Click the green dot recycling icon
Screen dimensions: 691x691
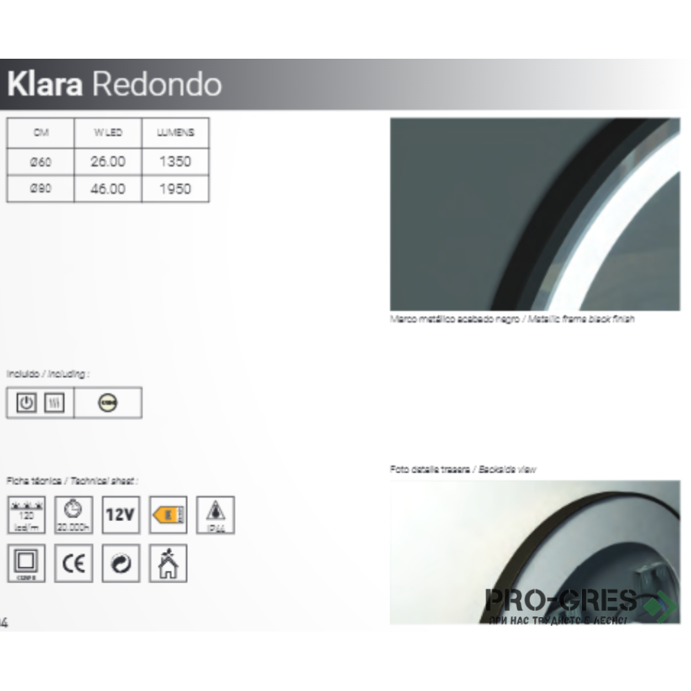[x=121, y=563]
